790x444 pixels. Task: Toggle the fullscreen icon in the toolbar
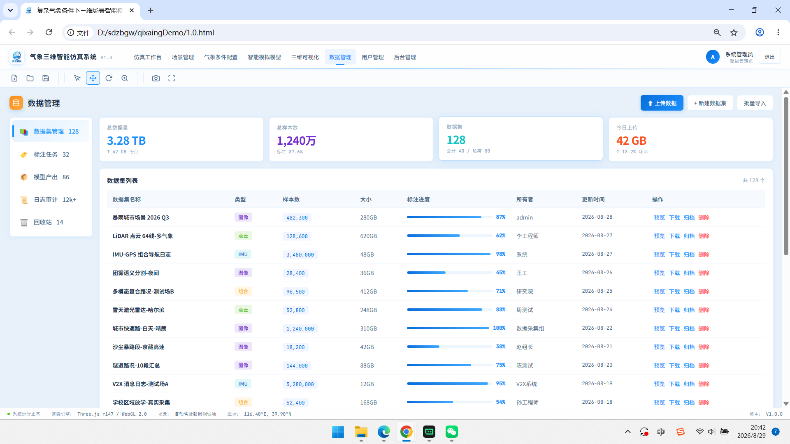pyautogui.click(x=172, y=78)
